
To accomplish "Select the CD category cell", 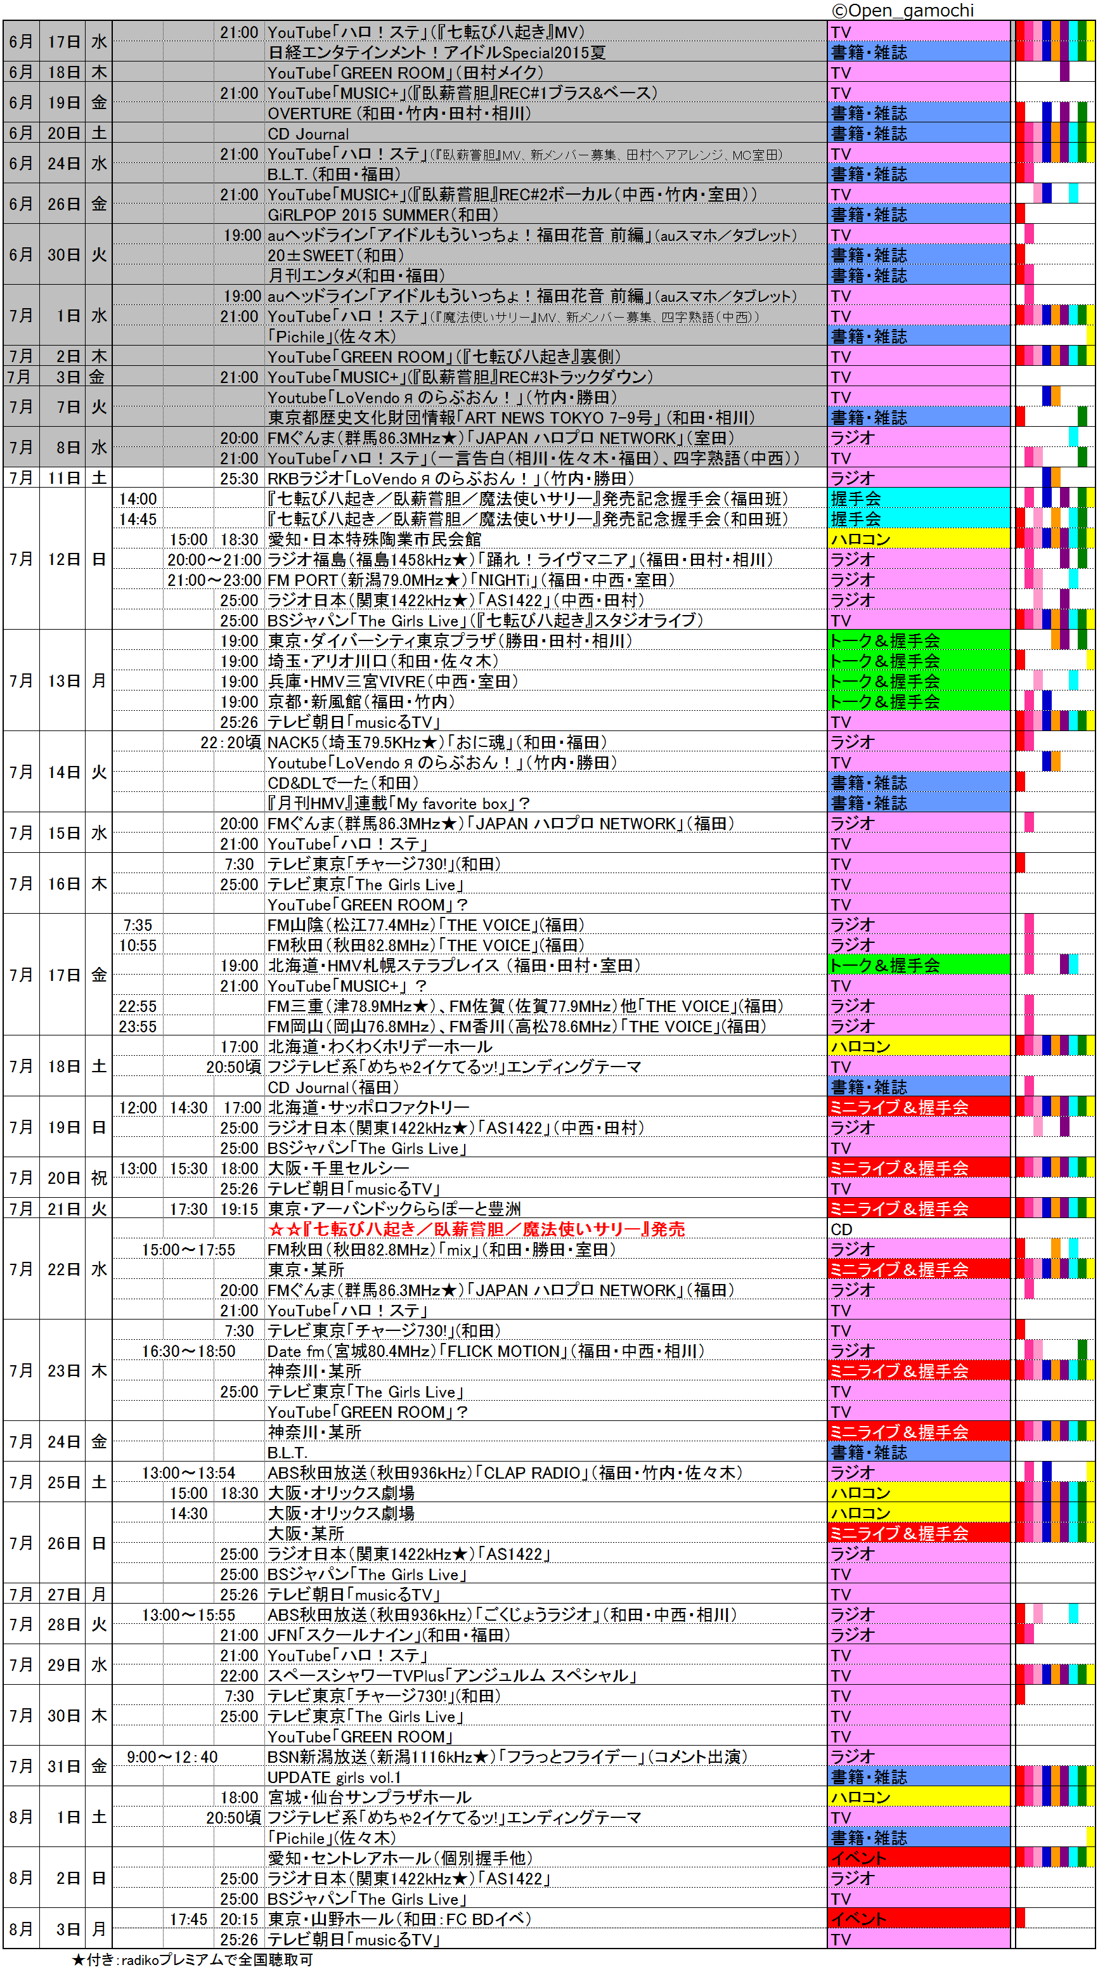I will click(x=918, y=1229).
